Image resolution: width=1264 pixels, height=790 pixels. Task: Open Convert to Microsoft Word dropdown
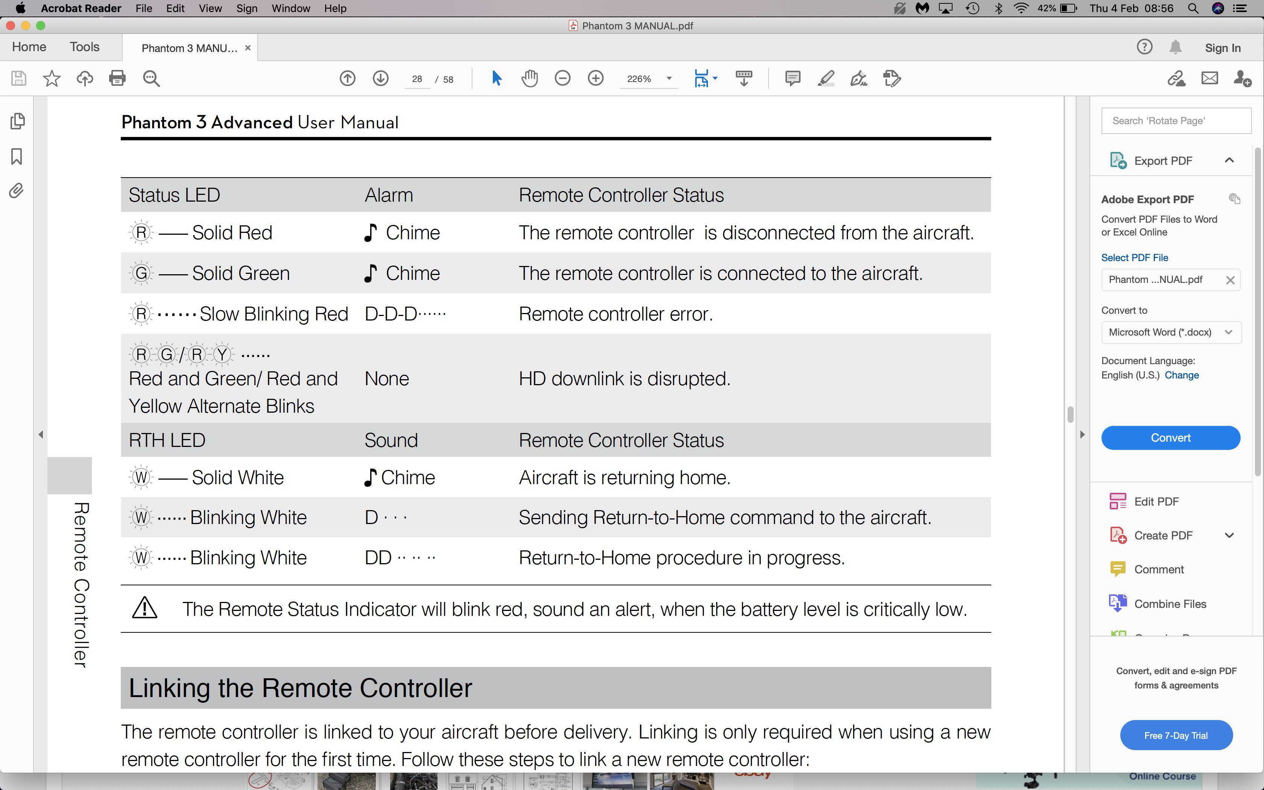pos(1171,332)
